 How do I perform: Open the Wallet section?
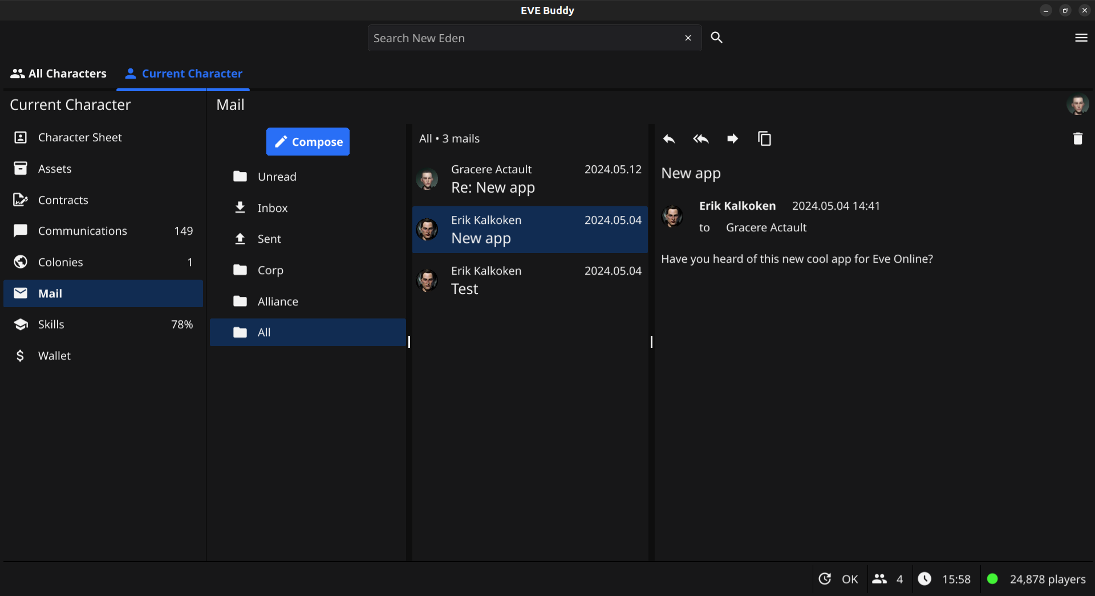click(103, 356)
